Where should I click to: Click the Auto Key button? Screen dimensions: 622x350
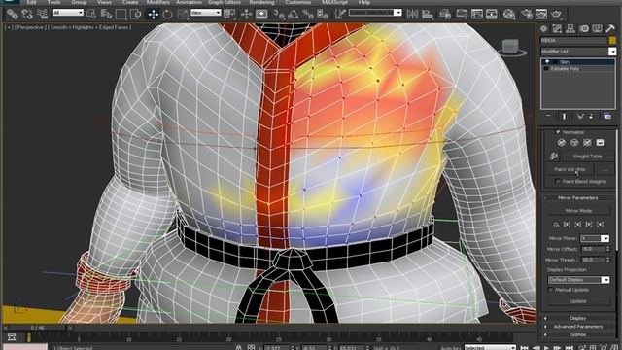450,348
